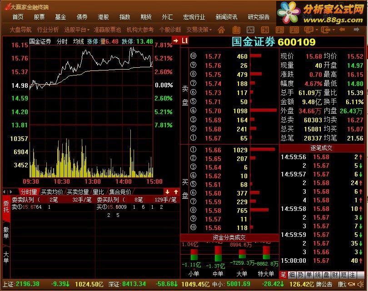Click the 逐笔成交 panel header
368x291 pixels.
(321, 148)
